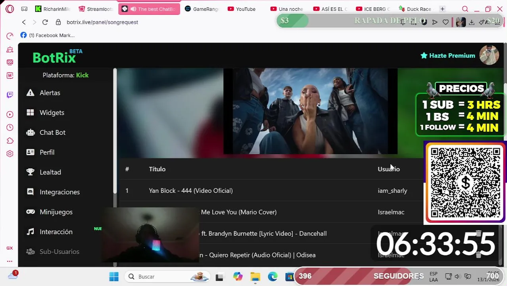Click Hazte Premium link
The height and width of the screenshot is (286, 507).
(447, 56)
